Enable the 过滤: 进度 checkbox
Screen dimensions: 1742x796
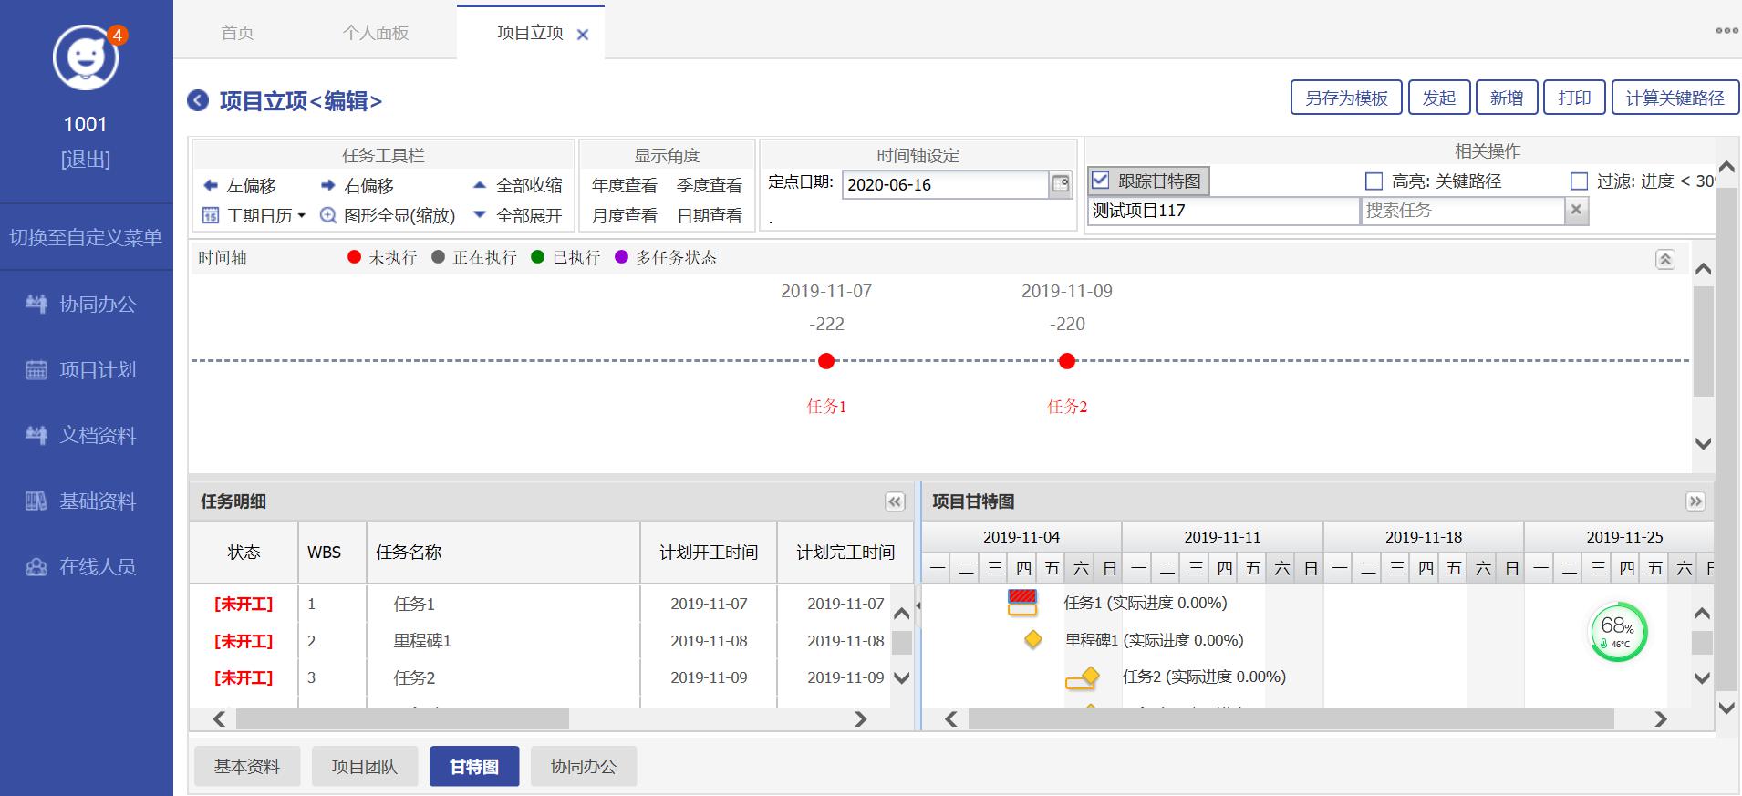point(1579,181)
